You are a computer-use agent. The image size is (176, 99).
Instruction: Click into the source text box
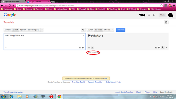[45, 42]
